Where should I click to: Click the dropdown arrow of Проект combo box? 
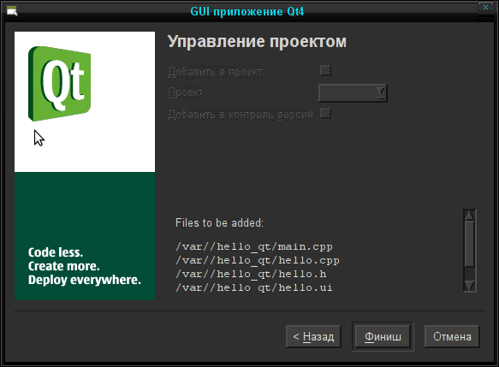pos(380,93)
